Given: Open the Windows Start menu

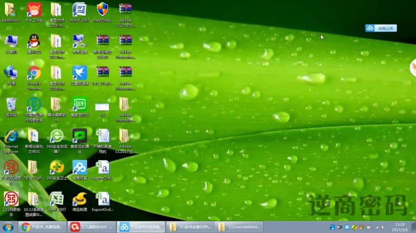Looking at the screenshot, I should coord(8,227).
